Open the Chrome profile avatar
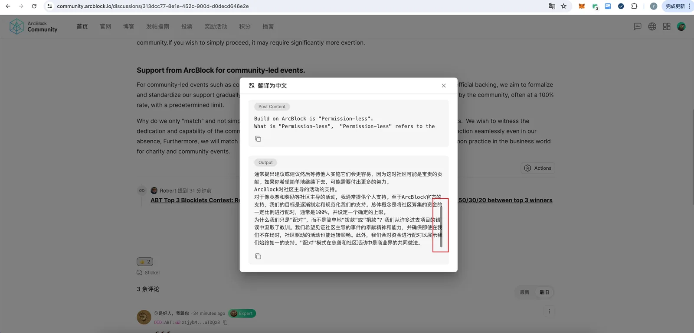This screenshot has width=694, height=333. click(x=654, y=6)
